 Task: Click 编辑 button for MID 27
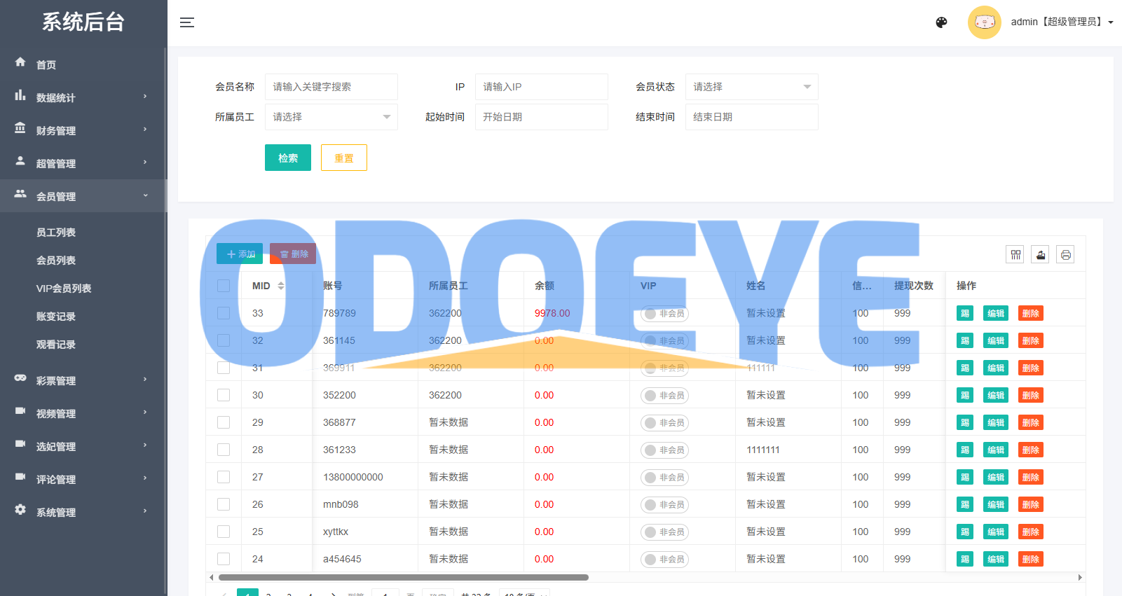[x=995, y=478]
